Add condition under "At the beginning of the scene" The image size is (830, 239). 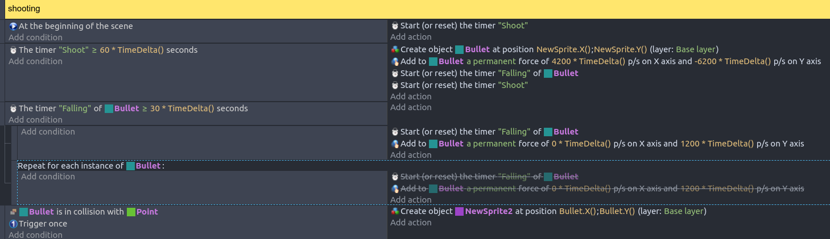(35, 37)
